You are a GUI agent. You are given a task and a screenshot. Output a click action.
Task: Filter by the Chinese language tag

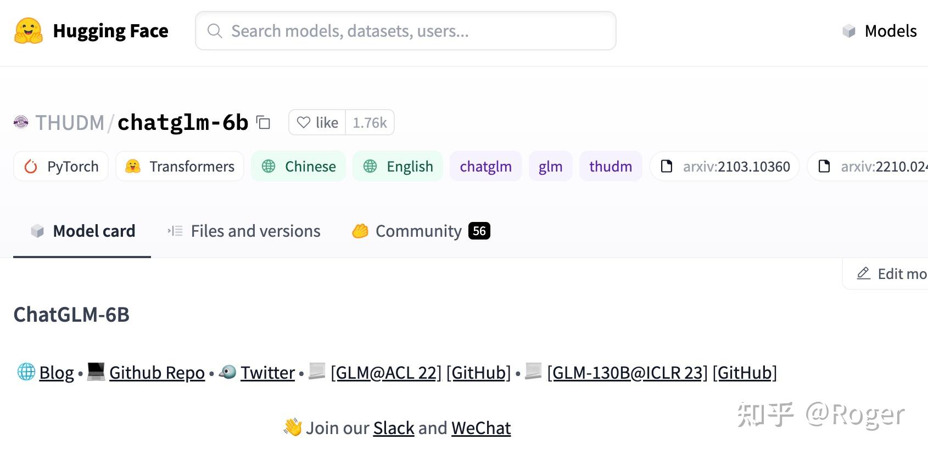tap(299, 167)
